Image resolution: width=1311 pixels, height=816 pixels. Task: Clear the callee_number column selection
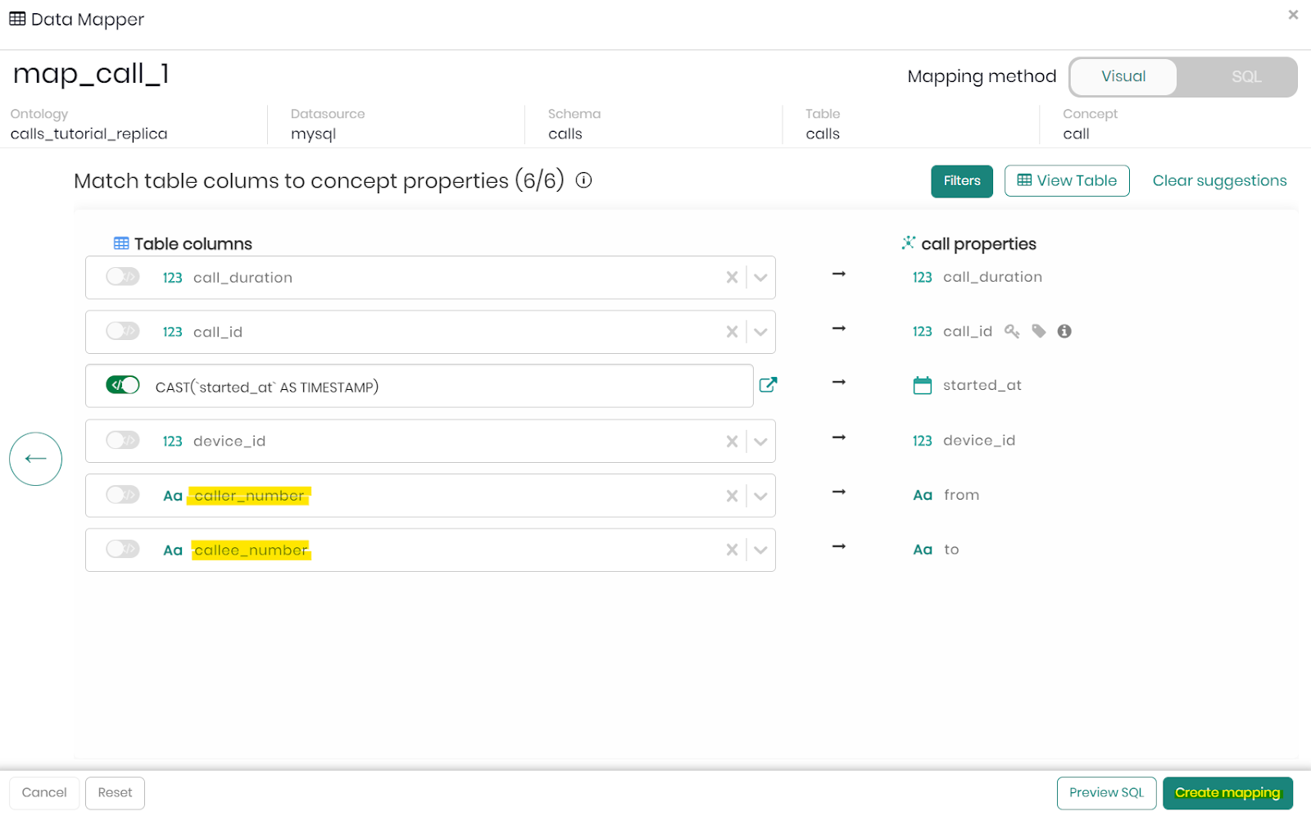point(732,550)
